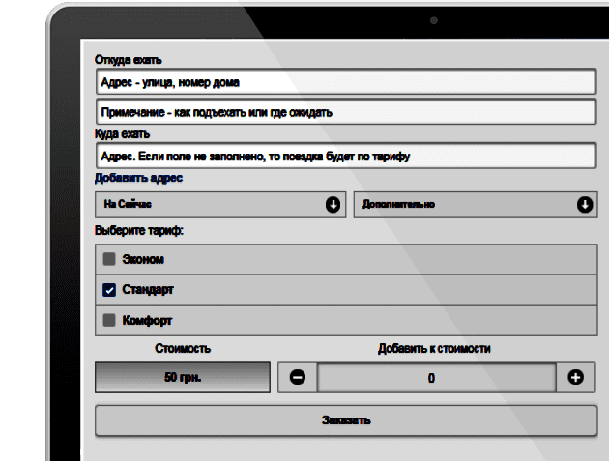Click the '50 грн.' cost button
Screen dimensions: 609x461
[182, 378]
